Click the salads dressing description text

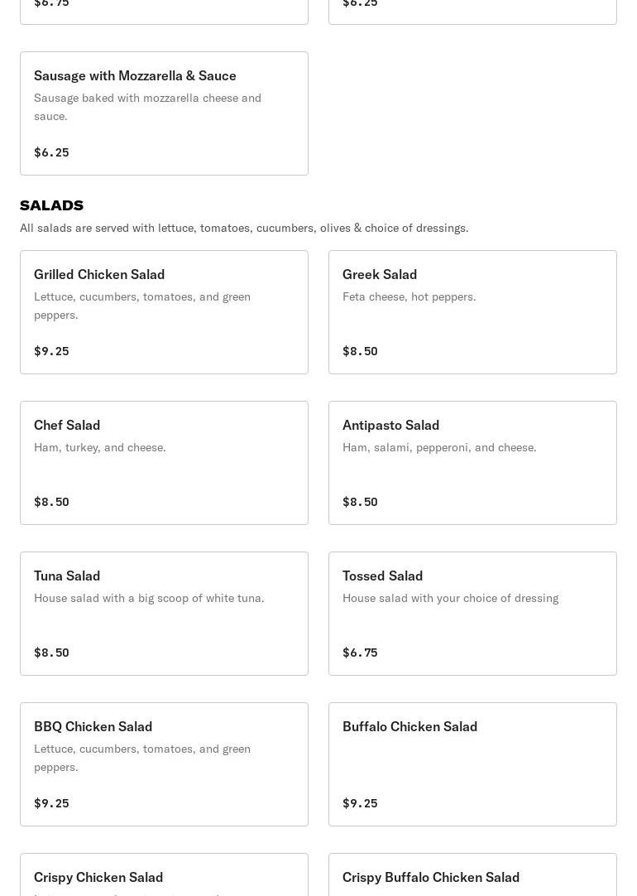click(244, 228)
